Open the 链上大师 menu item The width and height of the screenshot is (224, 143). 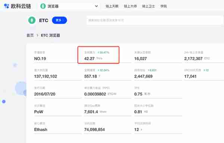130,6
